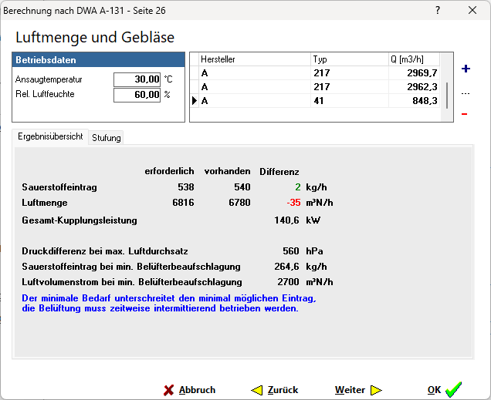Click the blue intermittent aeration warning text
The height and width of the screenshot is (400, 491).
tap(169, 303)
